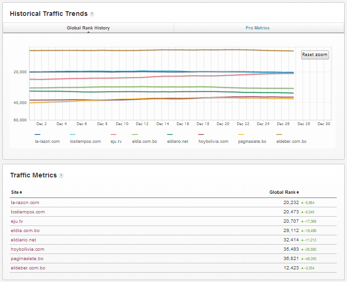Open lostiempos.com link in metrics table
This screenshot has width=347, height=282.
[28, 212]
